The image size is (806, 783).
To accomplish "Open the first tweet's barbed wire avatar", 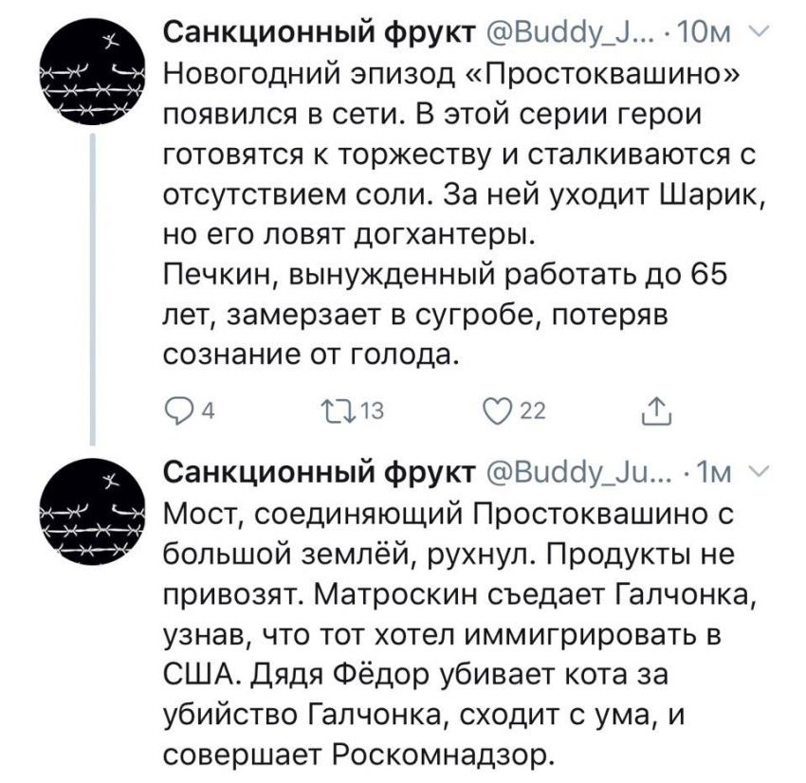I will tap(93, 74).
